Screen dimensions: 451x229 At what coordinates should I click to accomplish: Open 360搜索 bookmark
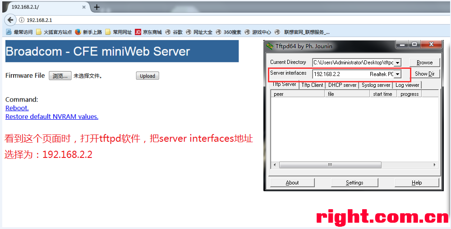click(229, 32)
